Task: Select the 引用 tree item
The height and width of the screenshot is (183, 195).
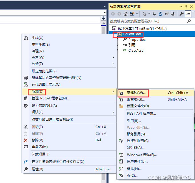Action: (132, 45)
